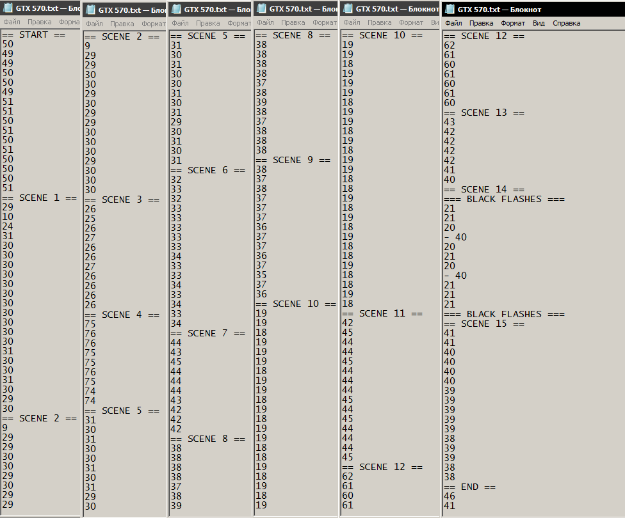Open the Вид menu

(x=539, y=23)
